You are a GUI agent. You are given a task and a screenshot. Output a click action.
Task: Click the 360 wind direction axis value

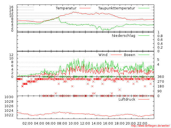(161, 77)
